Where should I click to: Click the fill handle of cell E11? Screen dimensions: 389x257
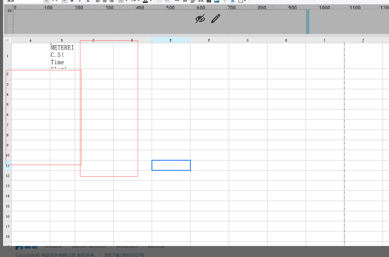pos(190,170)
